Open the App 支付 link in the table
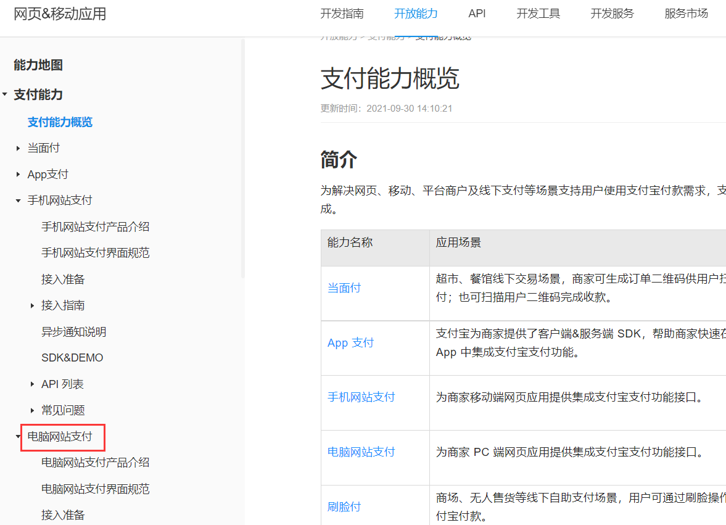Viewport: 726px width, 525px height. (x=350, y=342)
